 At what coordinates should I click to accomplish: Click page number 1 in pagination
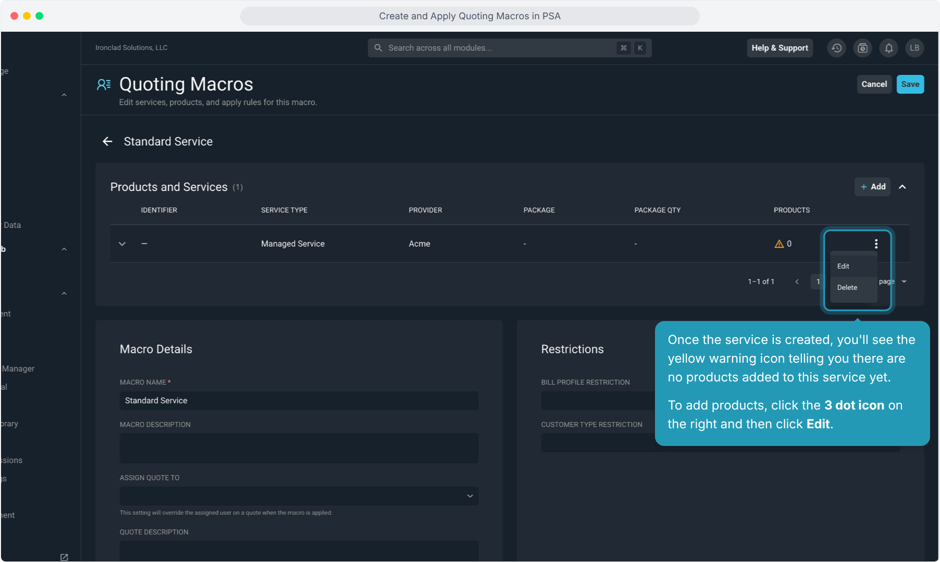pyautogui.click(x=818, y=282)
